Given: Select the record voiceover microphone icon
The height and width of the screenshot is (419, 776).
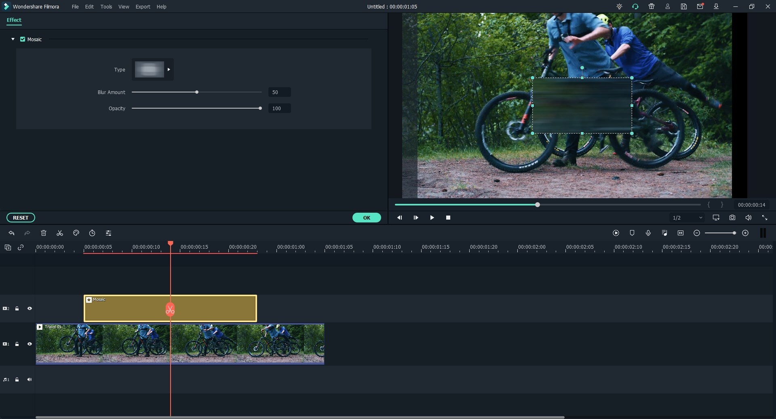Looking at the screenshot, I should [648, 233].
